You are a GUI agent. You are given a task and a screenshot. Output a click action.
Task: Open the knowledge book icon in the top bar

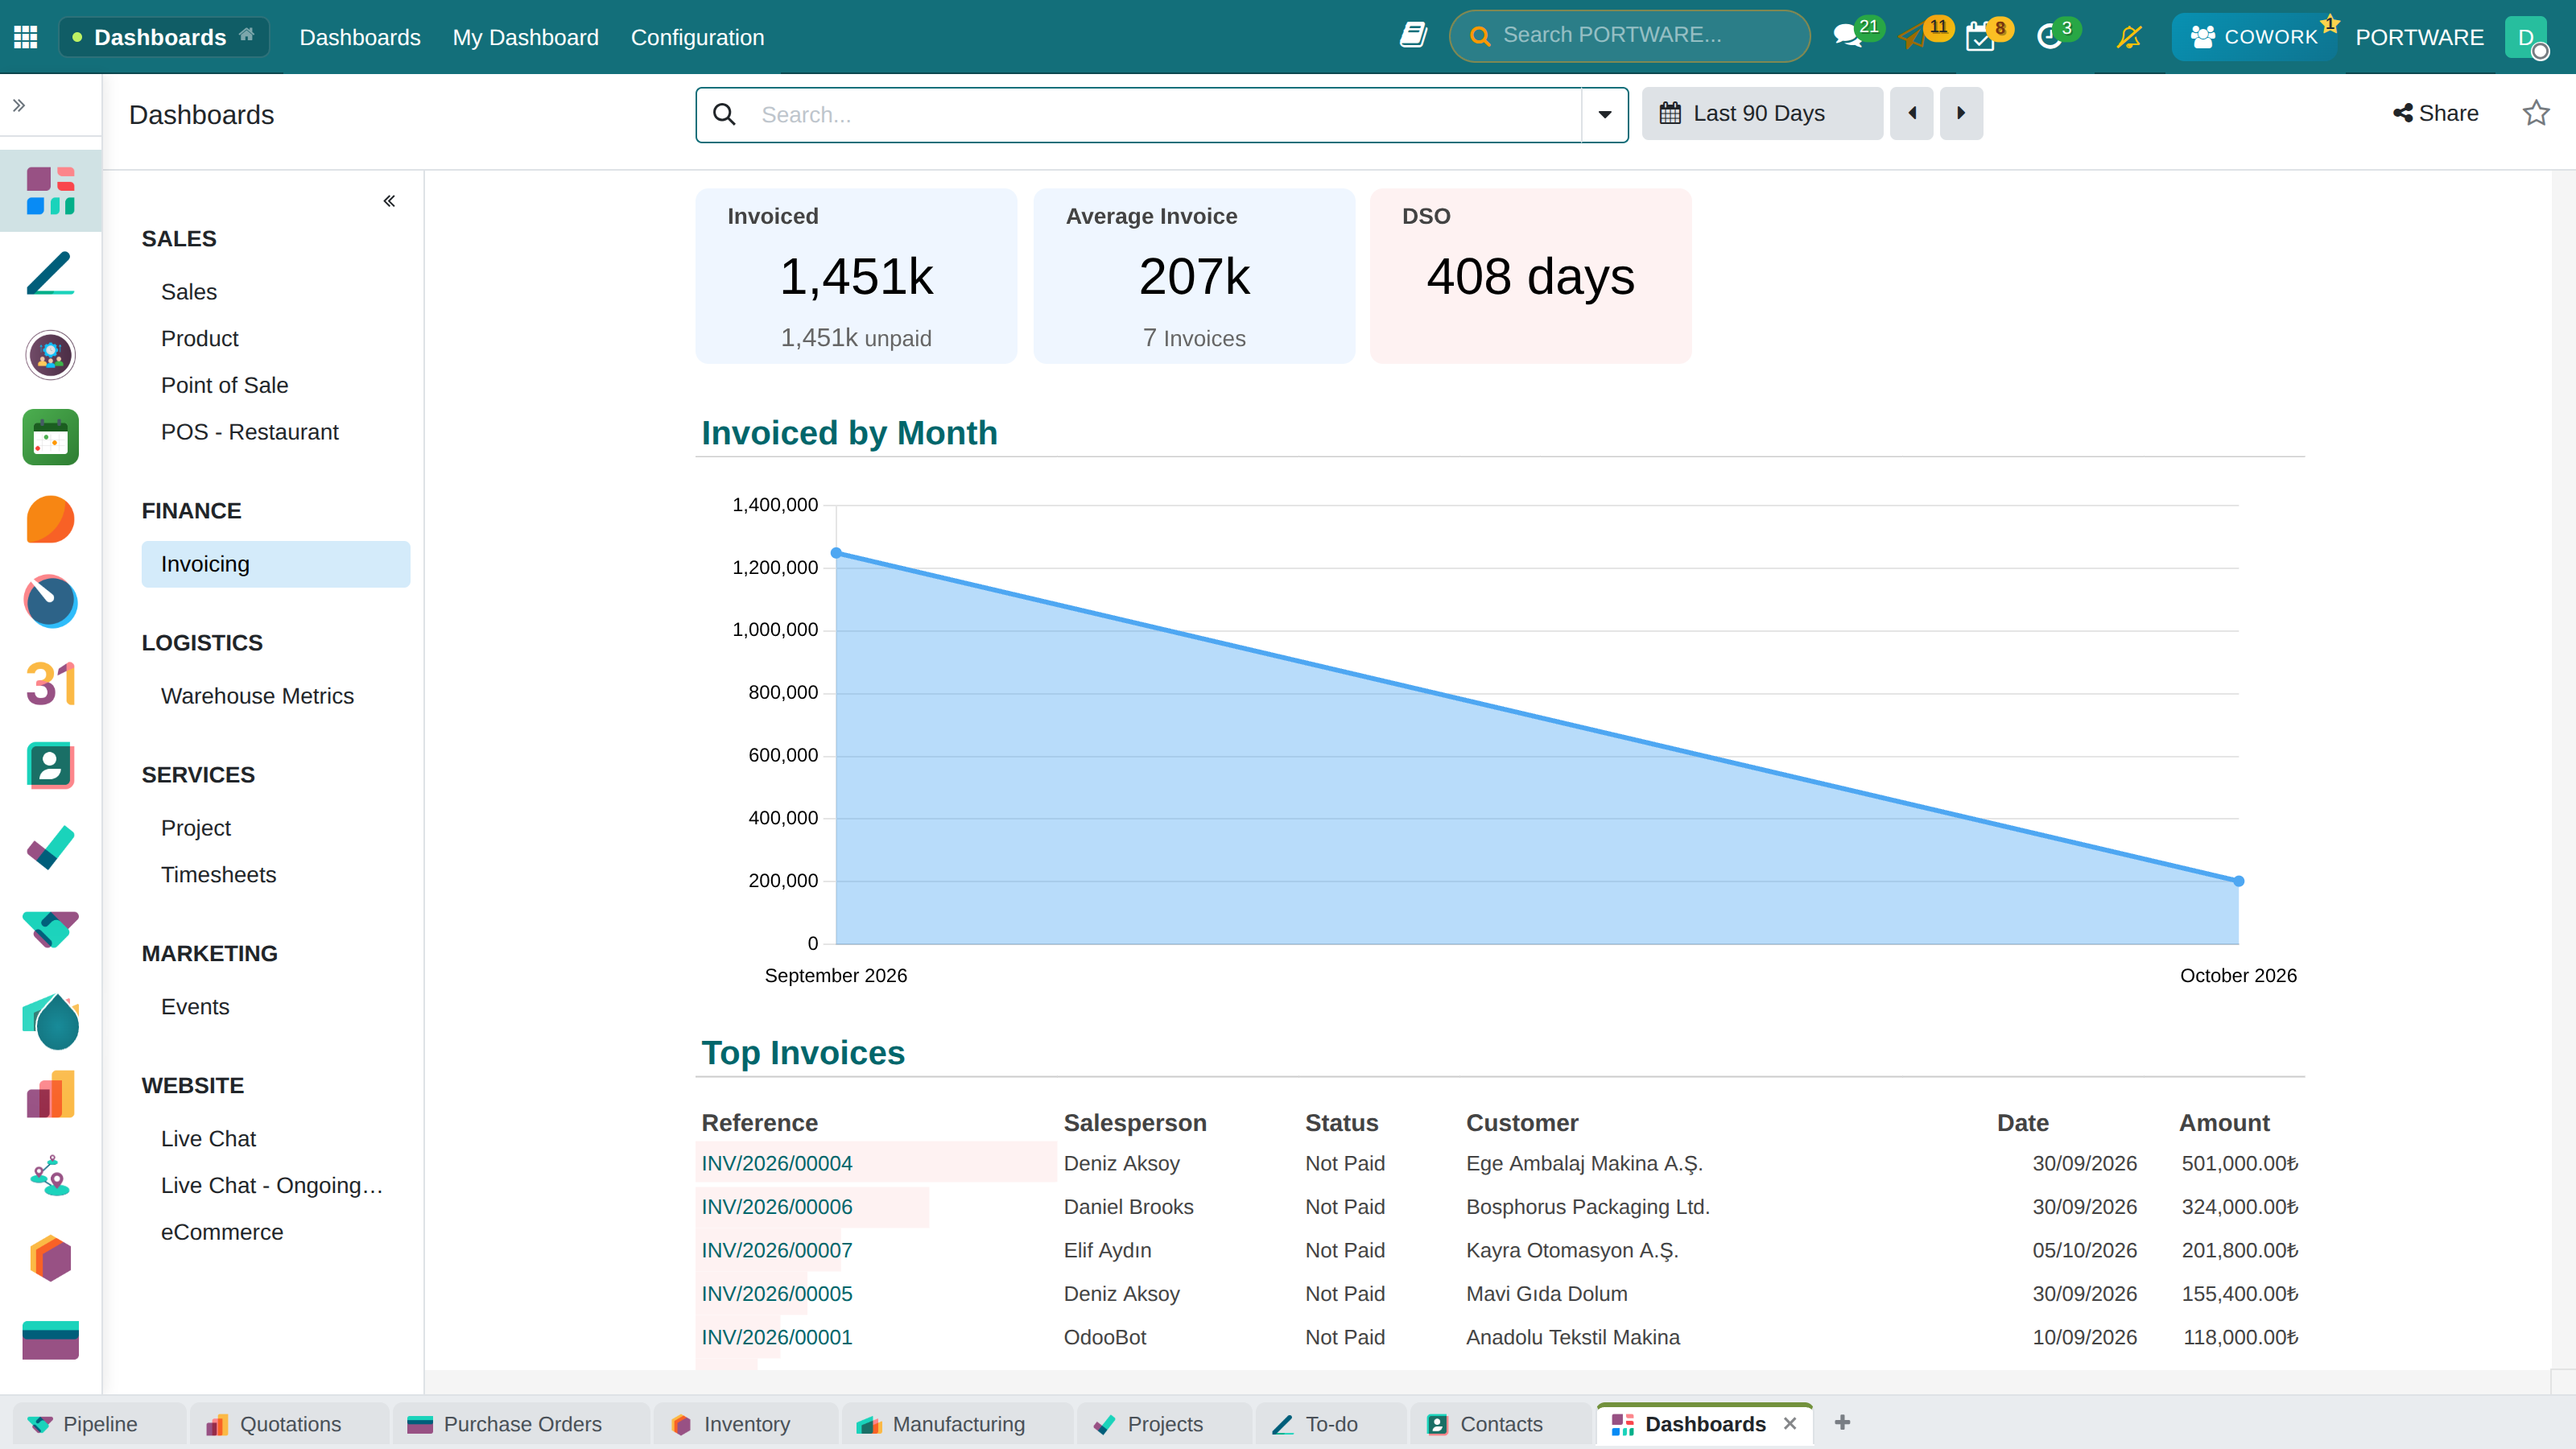[x=1413, y=36]
